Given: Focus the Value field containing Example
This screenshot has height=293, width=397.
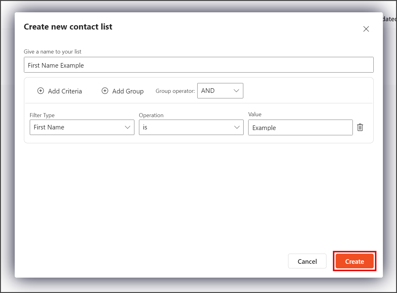Looking at the screenshot, I should click(x=300, y=127).
